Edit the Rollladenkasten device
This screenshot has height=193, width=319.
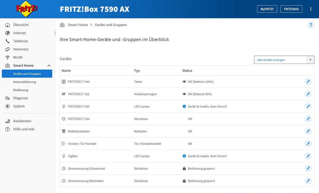[308, 131]
